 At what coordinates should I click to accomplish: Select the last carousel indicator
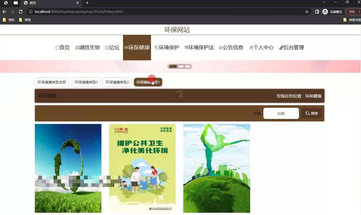click(188, 66)
